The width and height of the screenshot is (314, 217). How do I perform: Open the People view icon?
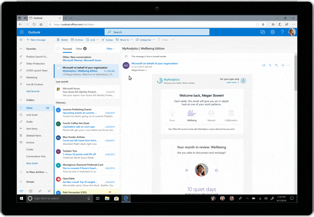tap(40, 191)
